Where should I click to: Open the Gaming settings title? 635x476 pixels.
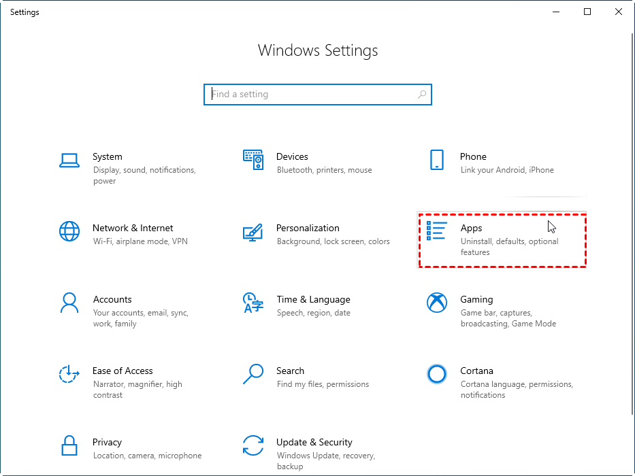point(476,299)
